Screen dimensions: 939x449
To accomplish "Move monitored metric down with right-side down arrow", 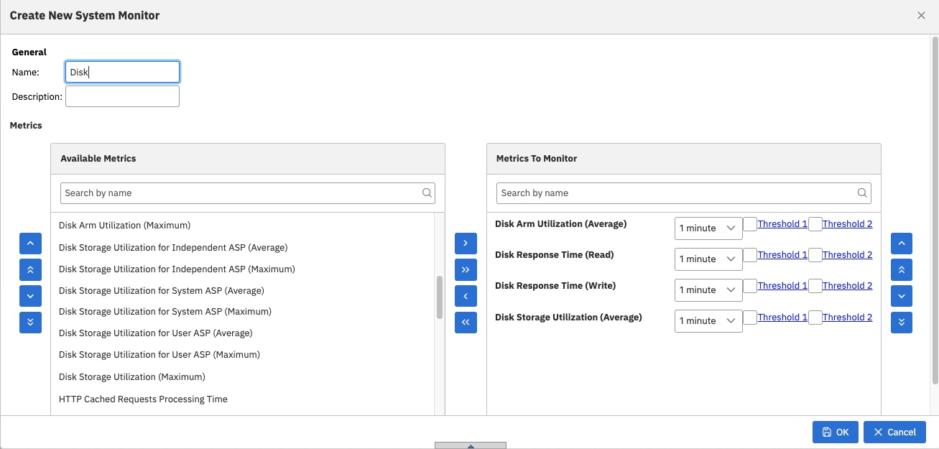I will pos(902,296).
